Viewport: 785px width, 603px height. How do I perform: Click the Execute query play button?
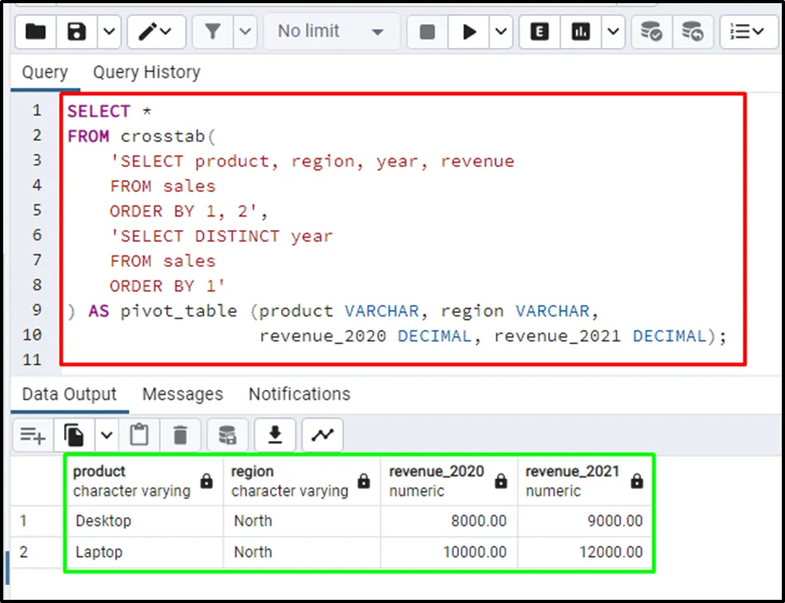[x=470, y=32]
